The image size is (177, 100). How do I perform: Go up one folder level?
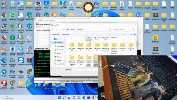63,30
